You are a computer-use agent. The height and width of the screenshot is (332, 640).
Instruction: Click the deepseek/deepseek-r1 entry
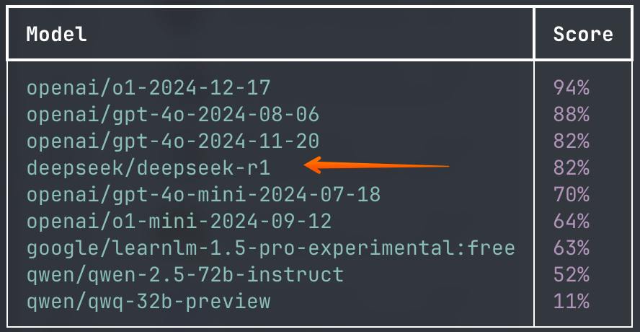click(x=148, y=168)
